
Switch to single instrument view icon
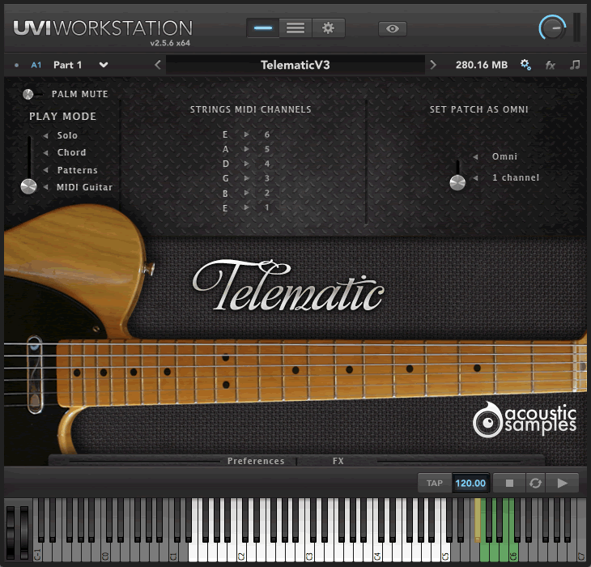point(262,28)
